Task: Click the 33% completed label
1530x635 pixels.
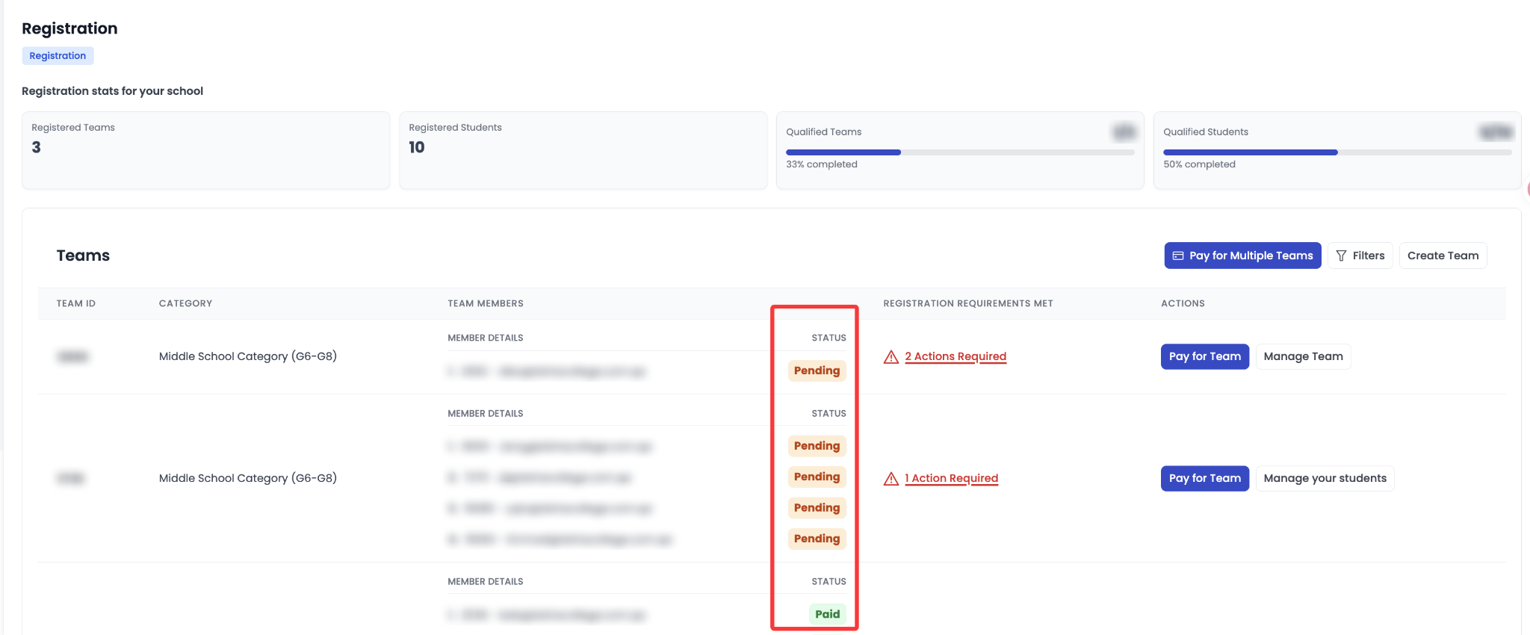Action: coord(822,164)
